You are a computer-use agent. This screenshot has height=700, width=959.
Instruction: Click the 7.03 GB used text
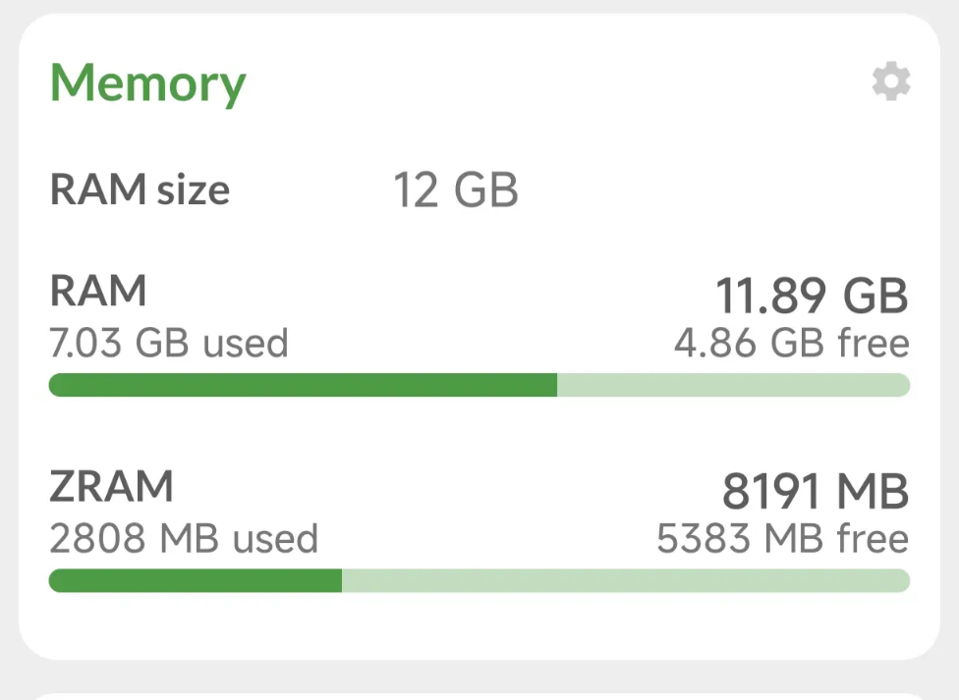point(168,343)
